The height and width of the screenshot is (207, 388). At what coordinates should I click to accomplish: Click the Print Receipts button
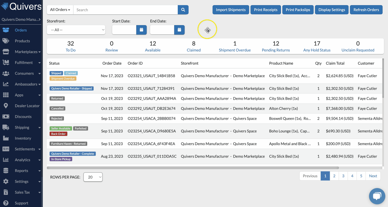tap(266, 10)
